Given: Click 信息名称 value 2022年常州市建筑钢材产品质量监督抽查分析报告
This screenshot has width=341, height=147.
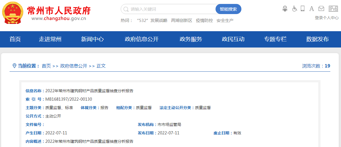Looking at the screenshot, I should click(x=89, y=91).
